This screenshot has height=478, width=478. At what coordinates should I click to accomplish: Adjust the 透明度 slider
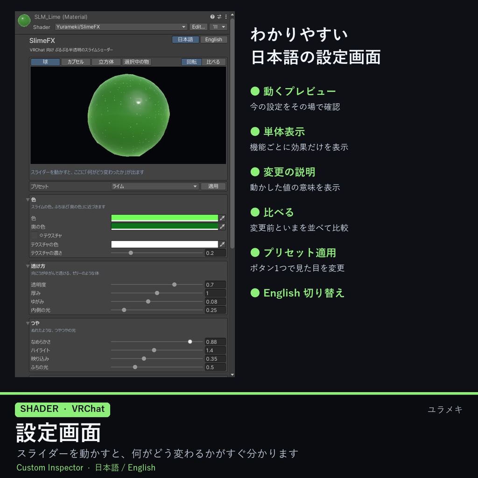[157, 284]
